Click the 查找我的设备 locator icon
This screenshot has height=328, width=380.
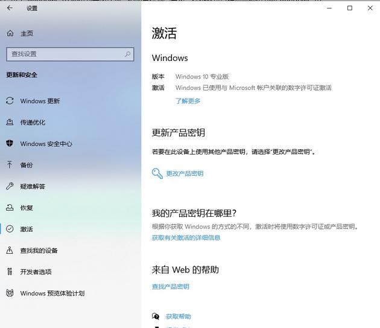click(10, 250)
